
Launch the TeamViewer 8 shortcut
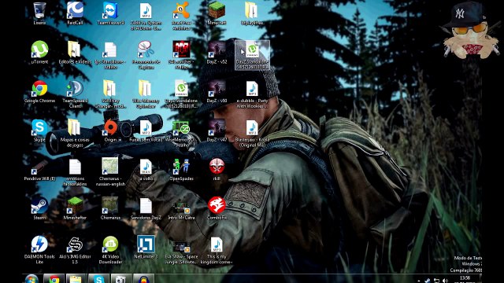click(110, 13)
